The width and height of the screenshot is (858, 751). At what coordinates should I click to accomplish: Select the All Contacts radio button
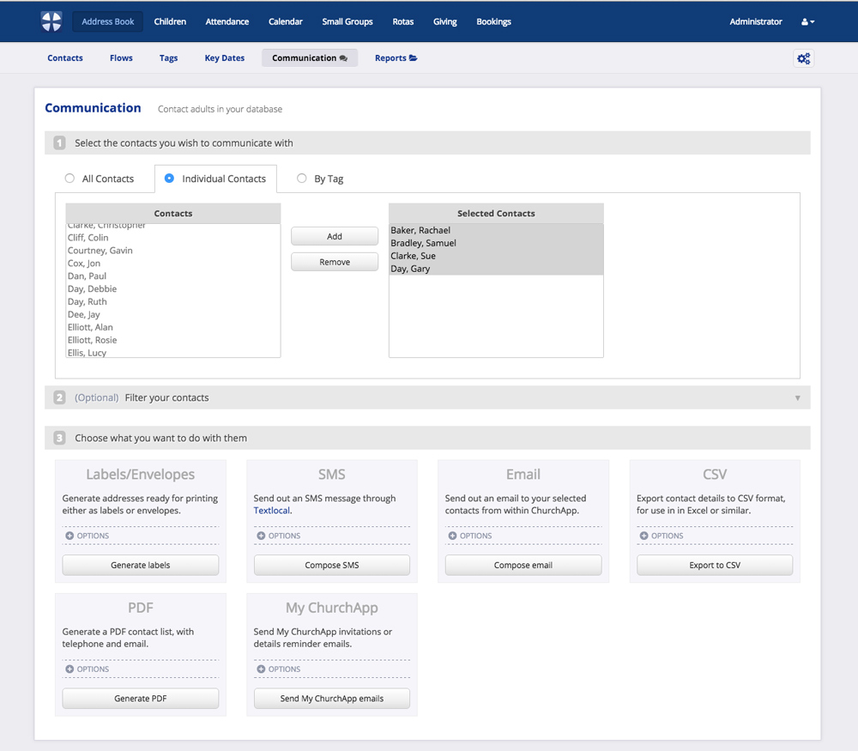click(69, 178)
